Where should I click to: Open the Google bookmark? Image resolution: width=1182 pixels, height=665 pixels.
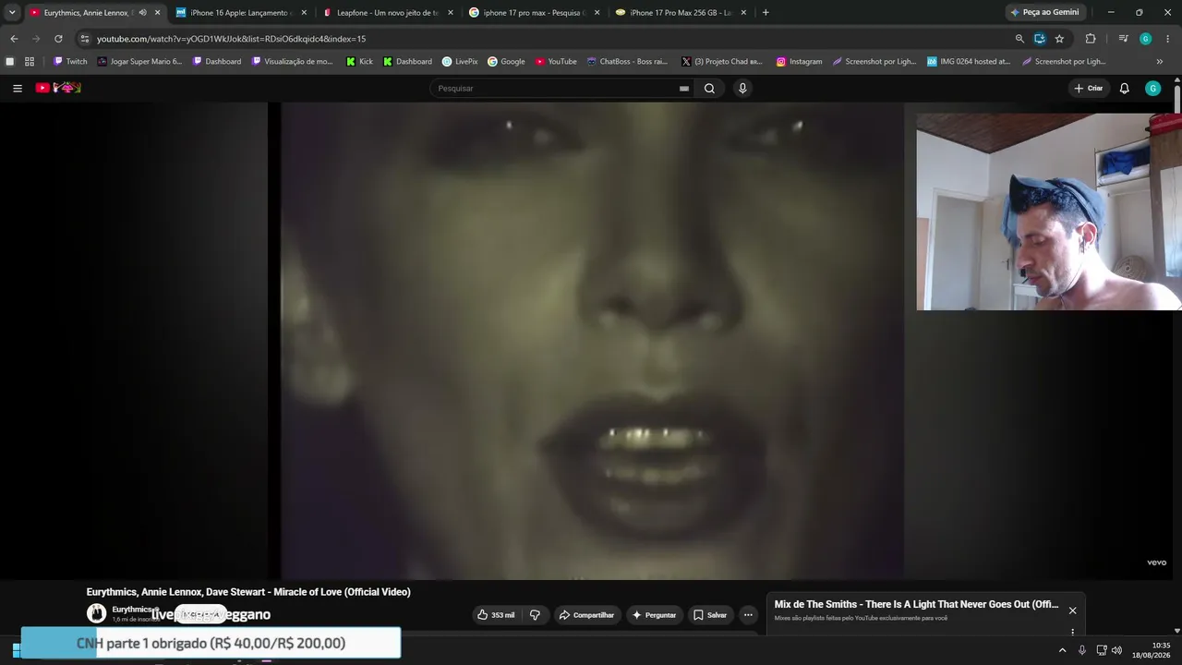click(506, 62)
